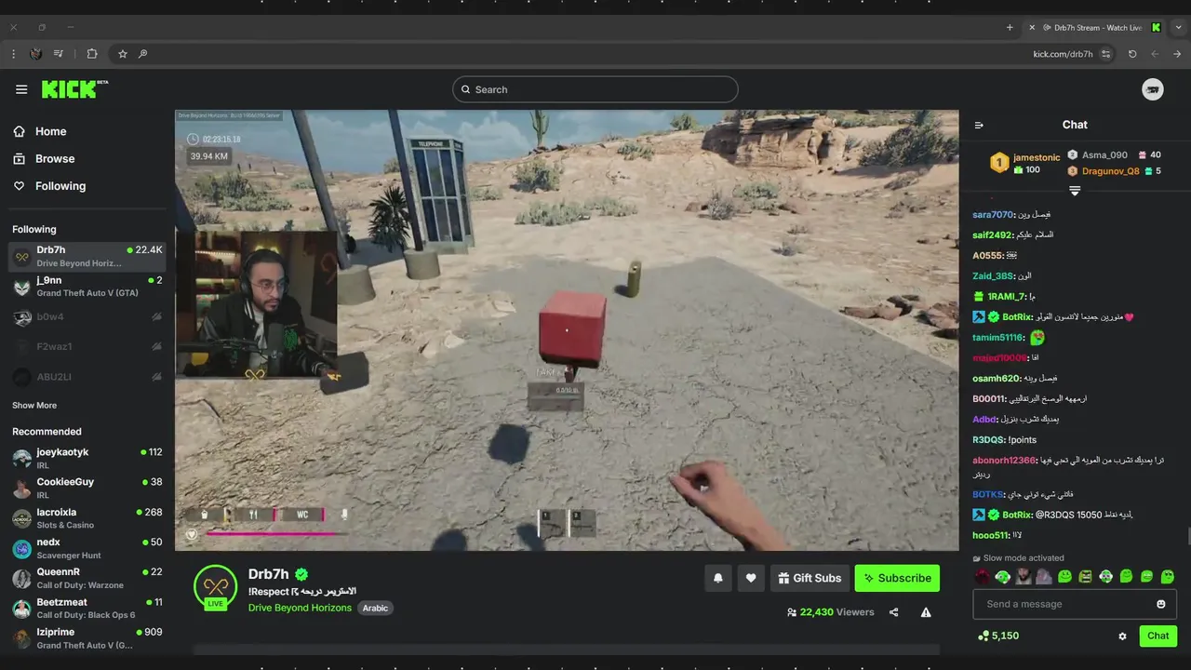Image resolution: width=1191 pixels, height=670 pixels.
Task: Open the offline ABU2LI channel
Action: 87,377
